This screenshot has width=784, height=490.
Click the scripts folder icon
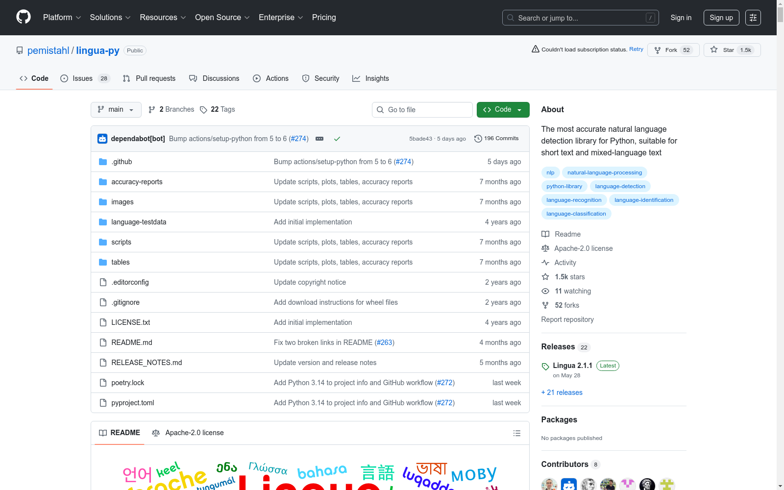103,242
